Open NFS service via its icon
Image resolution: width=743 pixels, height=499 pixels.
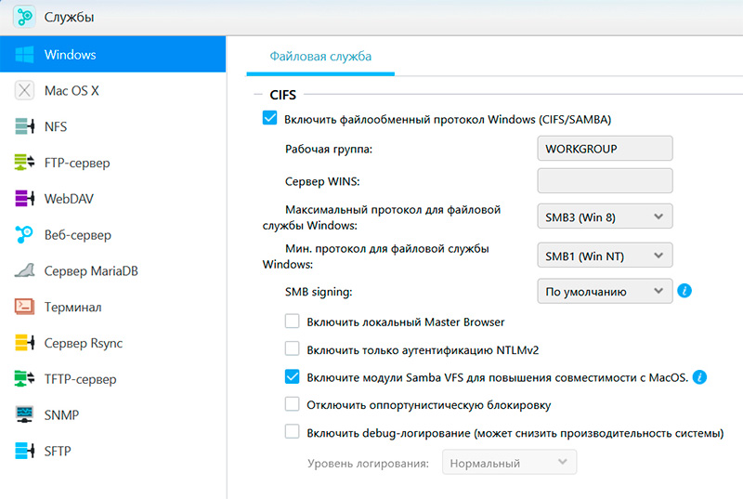[24, 127]
